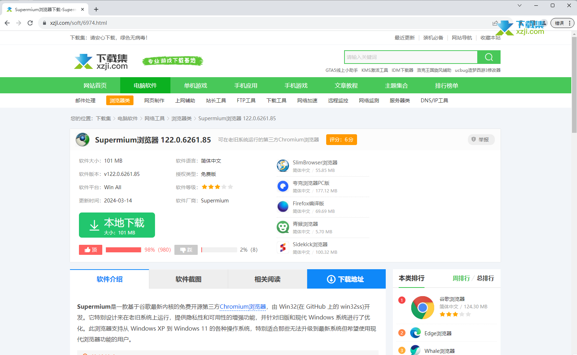Click the GTA5线上小助手 hot keyword

[x=342, y=70]
